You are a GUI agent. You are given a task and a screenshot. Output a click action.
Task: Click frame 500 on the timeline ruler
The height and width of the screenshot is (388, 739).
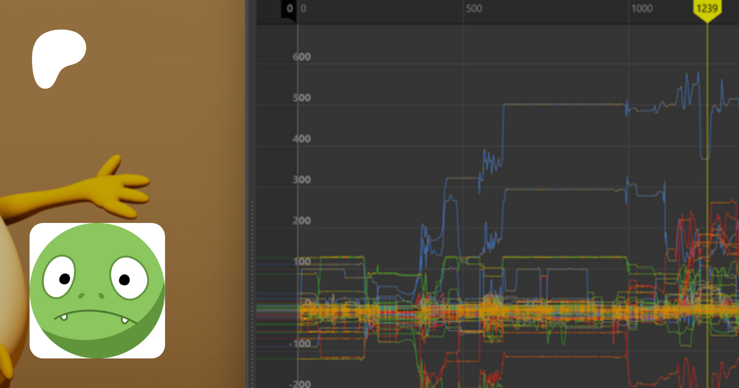pyautogui.click(x=473, y=9)
